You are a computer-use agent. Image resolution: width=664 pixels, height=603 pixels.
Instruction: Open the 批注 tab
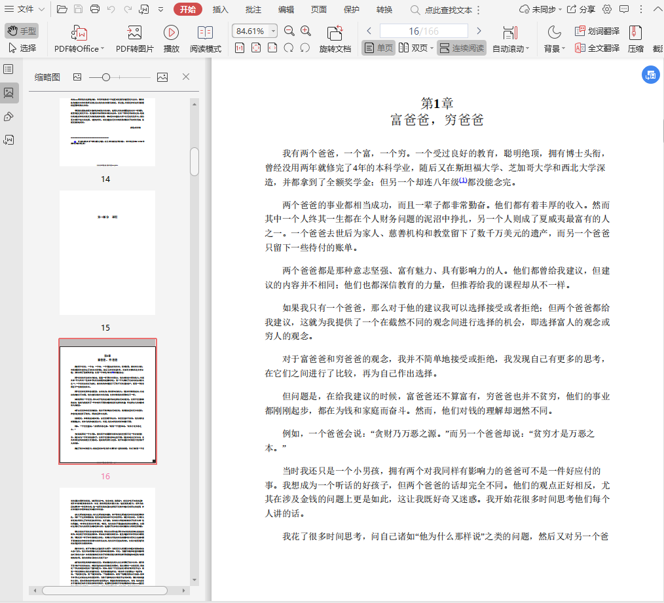(x=253, y=9)
